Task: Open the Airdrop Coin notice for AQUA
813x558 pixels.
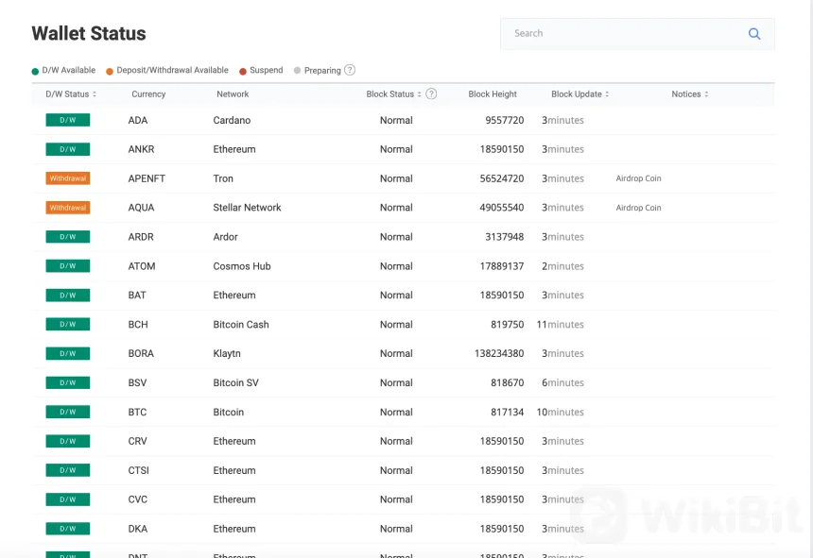Action: pyautogui.click(x=638, y=208)
